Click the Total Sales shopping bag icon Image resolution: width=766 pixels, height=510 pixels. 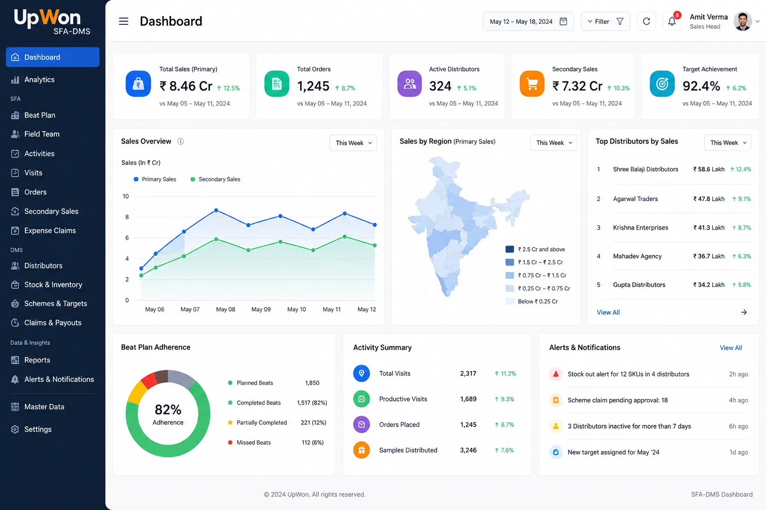138,84
